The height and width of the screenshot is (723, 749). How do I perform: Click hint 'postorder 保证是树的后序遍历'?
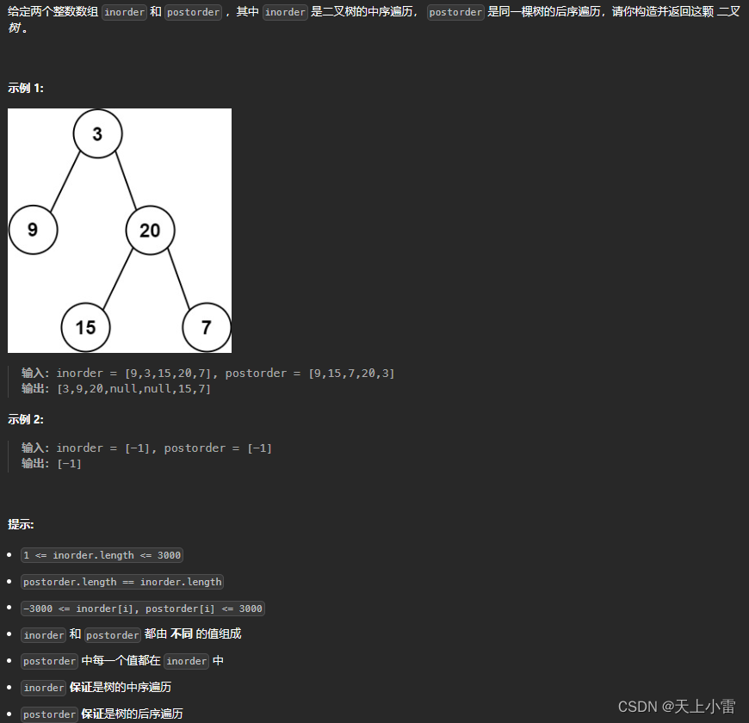point(102,714)
